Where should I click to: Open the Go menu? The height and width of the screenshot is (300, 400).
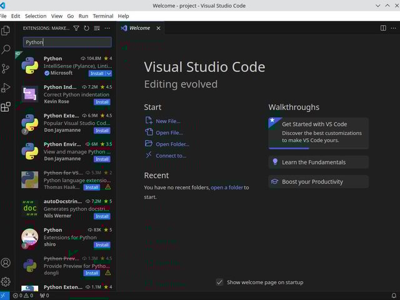pos(71,16)
